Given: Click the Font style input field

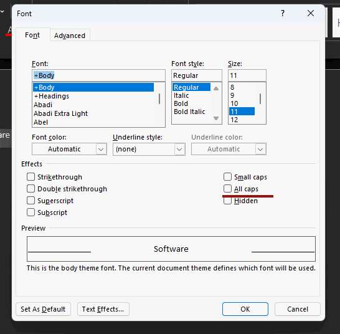Looking at the screenshot, I should coord(196,75).
